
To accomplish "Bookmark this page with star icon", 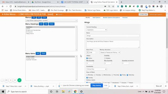I will click(x=113, y=6).
